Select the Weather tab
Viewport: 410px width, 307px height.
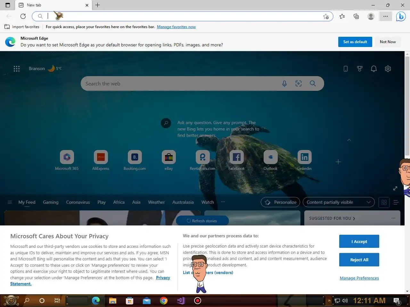pyautogui.click(x=156, y=202)
